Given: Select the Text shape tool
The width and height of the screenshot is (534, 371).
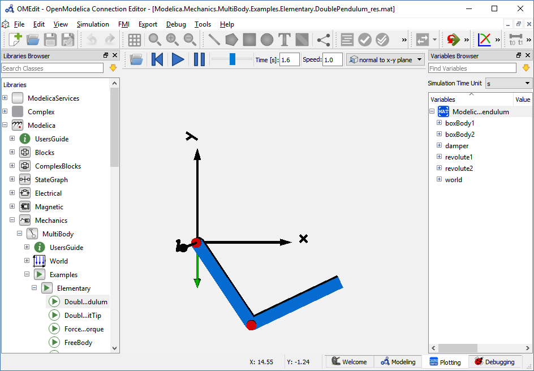Looking at the screenshot, I should [285, 40].
